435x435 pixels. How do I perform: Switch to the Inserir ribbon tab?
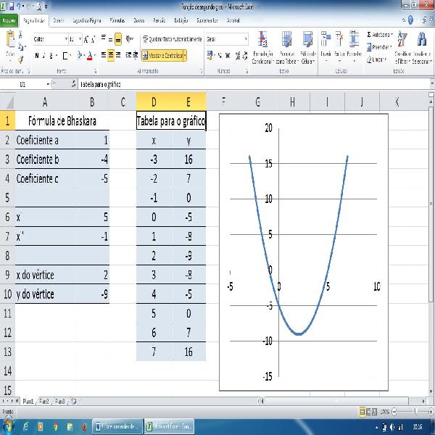coord(59,20)
